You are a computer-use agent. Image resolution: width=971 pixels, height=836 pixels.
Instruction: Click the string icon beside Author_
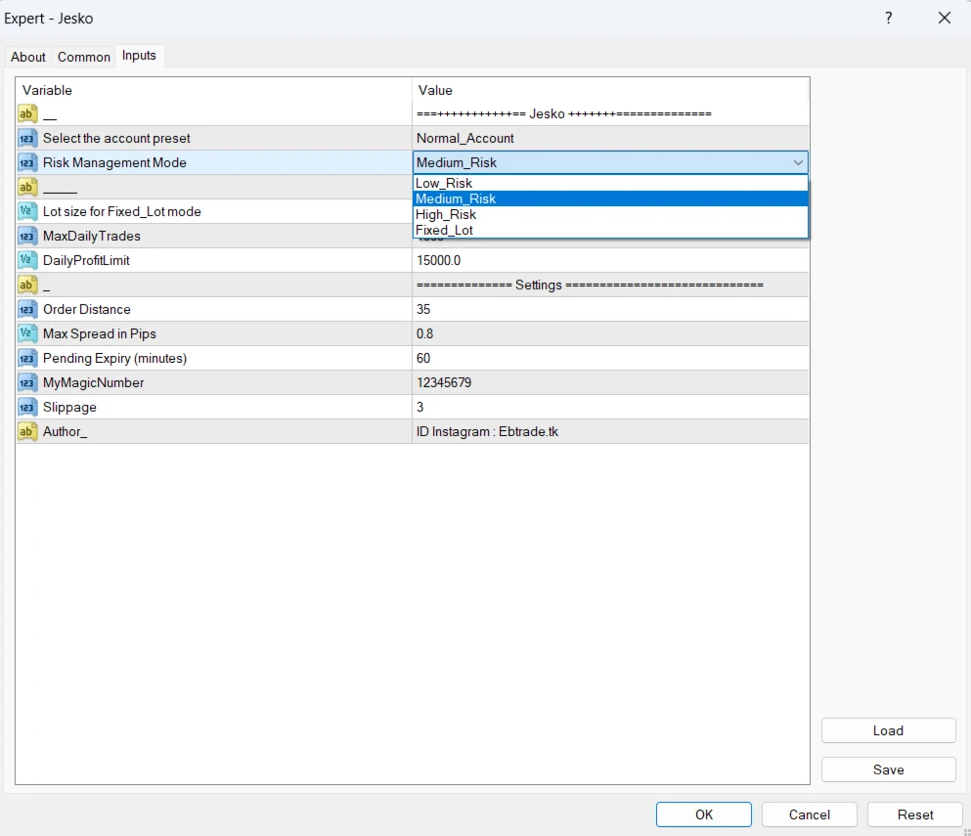click(x=27, y=431)
